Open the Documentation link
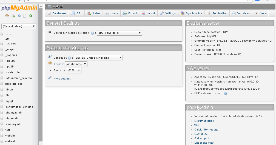 point(204,121)
